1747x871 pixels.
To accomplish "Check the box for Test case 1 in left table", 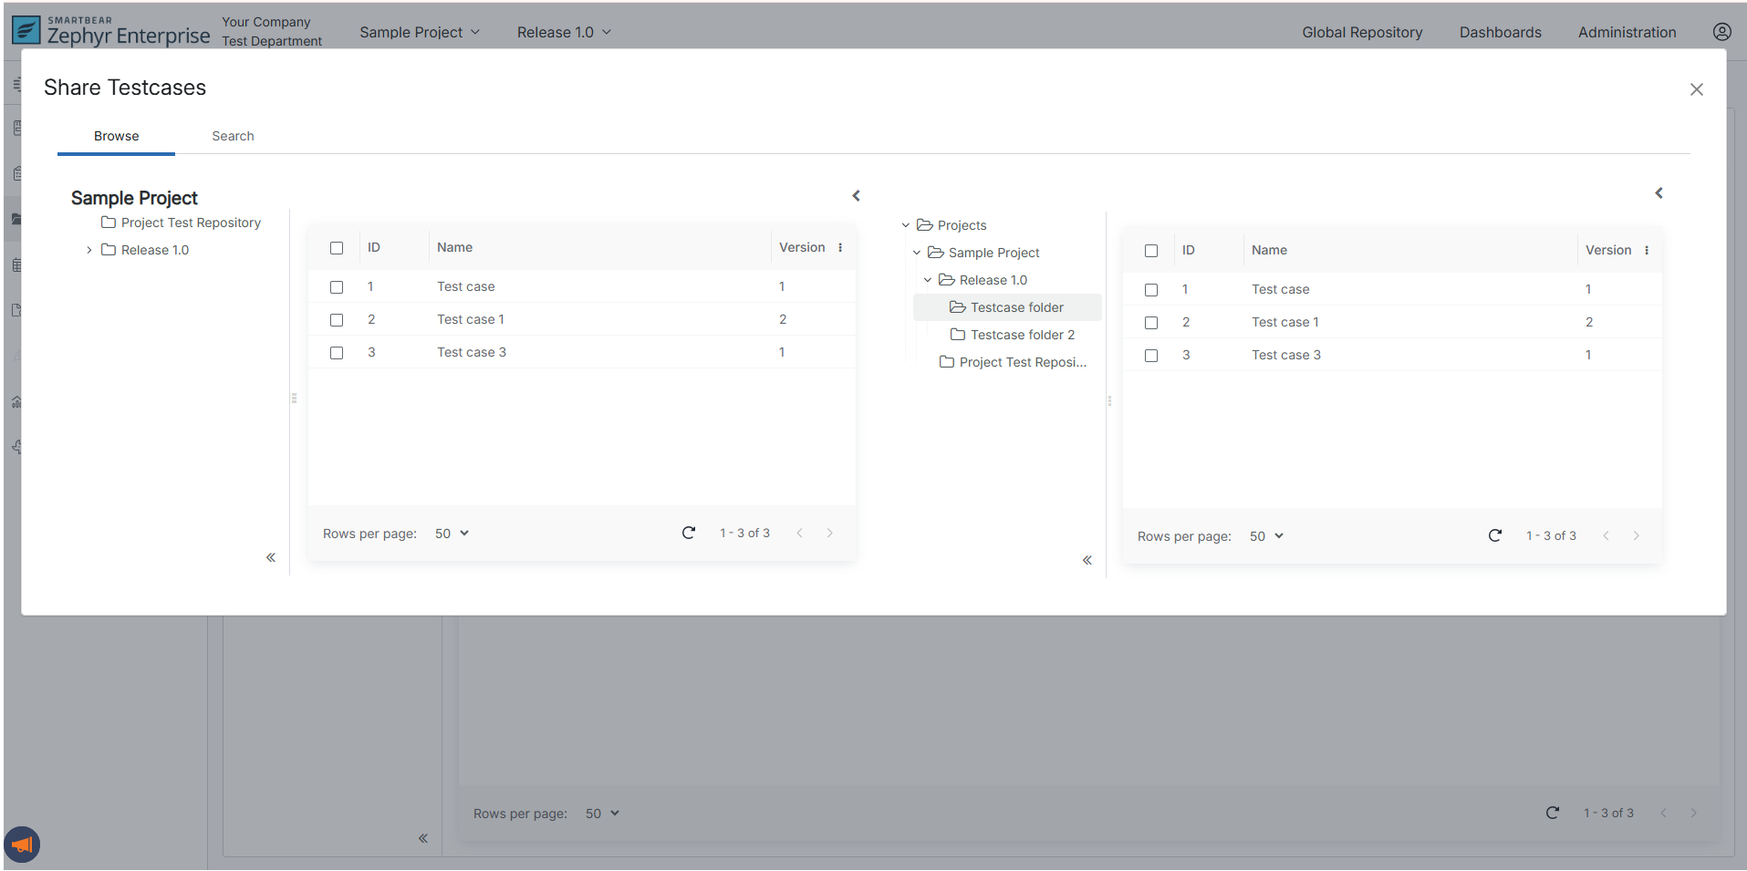I will 337,320.
